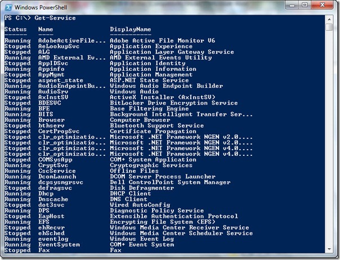This screenshot has width=340, height=260.
Task: Click the AudioSrv service name
Action: 53,92
